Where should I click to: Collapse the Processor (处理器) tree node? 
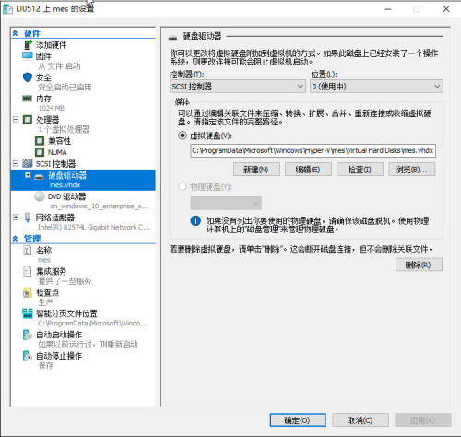(16, 119)
